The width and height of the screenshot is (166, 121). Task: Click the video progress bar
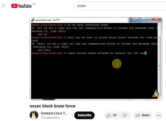(95, 99)
